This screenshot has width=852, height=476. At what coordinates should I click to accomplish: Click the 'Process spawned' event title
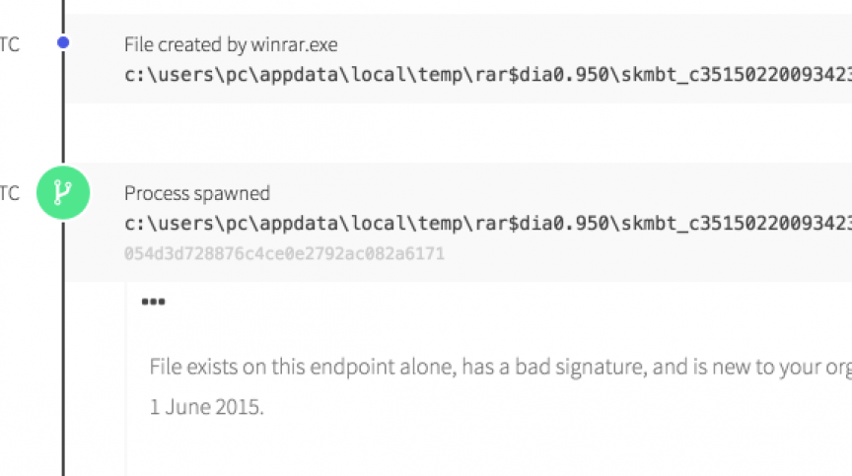pyautogui.click(x=196, y=193)
